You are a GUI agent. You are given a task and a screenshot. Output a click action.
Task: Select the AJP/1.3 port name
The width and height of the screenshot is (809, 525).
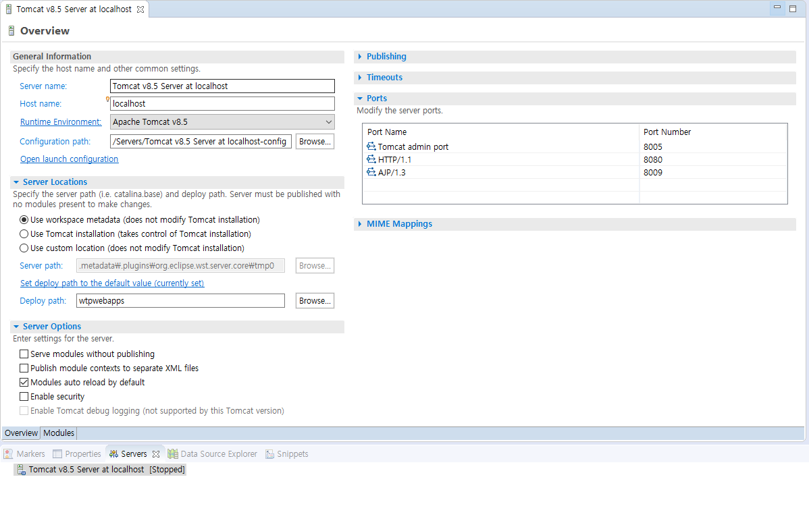click(392, 172)
